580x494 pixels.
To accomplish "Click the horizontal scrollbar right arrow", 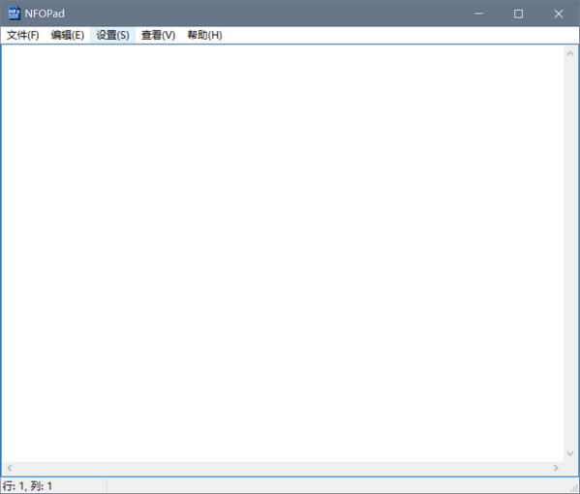I will (x=556, y=468).
